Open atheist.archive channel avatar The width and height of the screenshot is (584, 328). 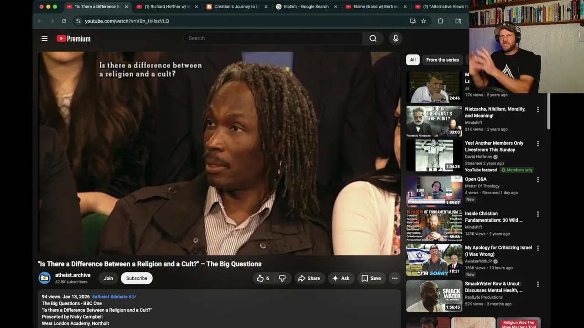pos(45,278)
